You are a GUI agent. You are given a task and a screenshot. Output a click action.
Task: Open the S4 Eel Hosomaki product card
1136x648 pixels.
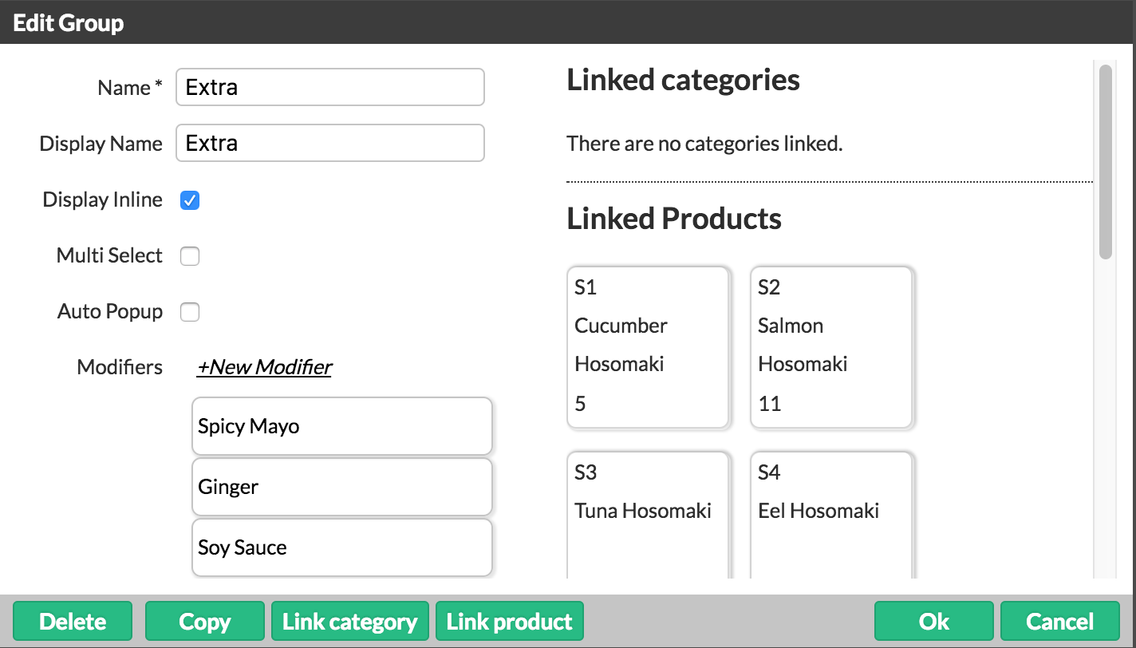[x=832, y=516]
